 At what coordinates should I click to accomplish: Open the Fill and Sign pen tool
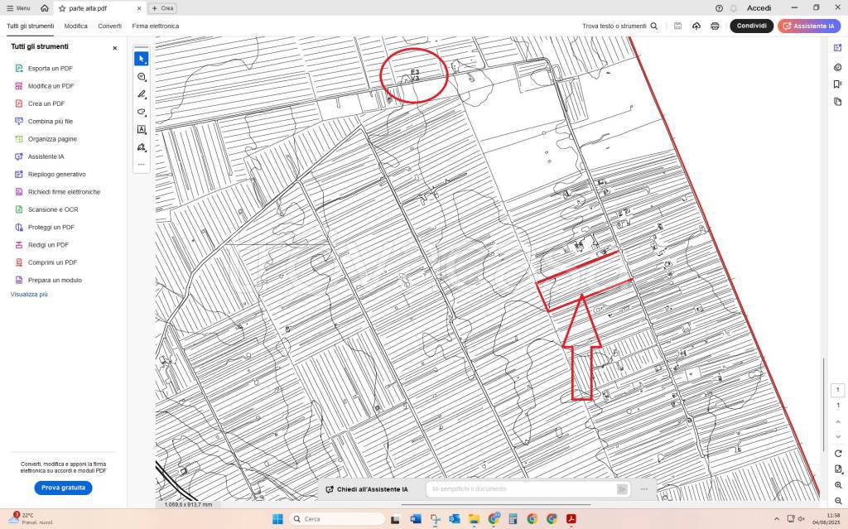tap(141, 147)
